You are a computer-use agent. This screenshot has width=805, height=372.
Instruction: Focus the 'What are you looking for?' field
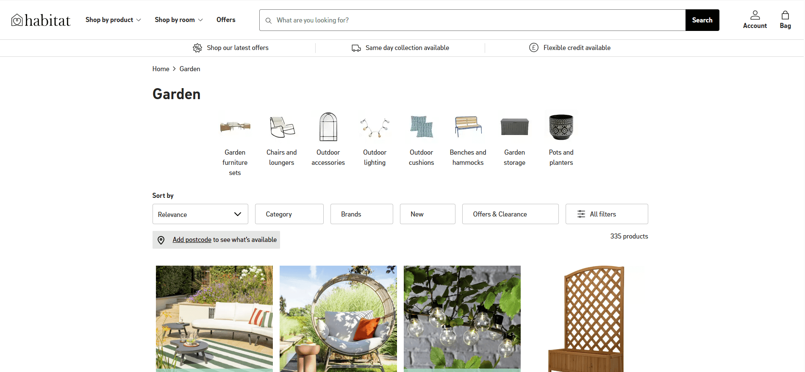coord(472,20)
